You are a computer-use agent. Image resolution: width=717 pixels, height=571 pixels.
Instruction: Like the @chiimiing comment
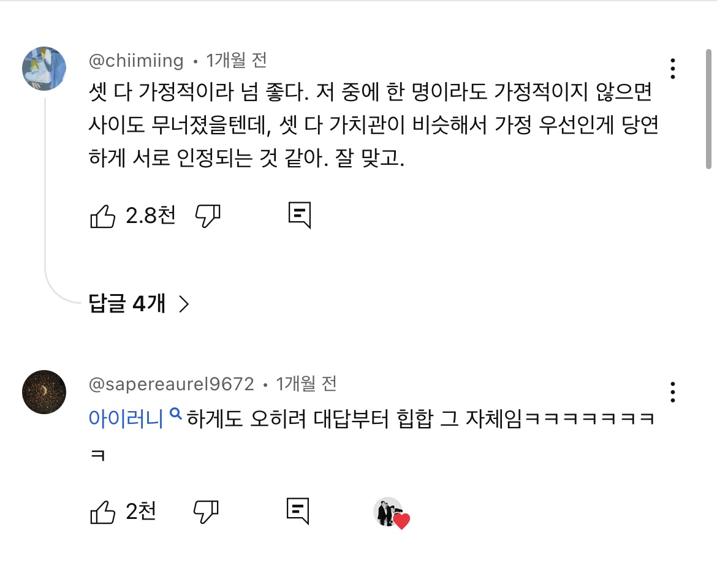103,216
